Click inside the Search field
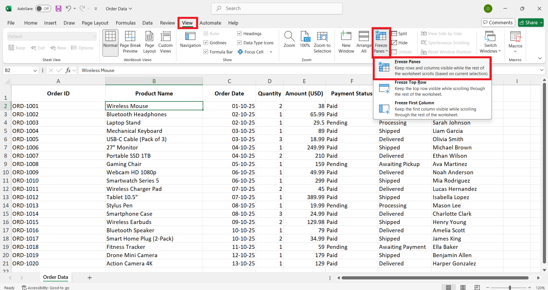This screenshot has height=290, width=548. (276, 8)
